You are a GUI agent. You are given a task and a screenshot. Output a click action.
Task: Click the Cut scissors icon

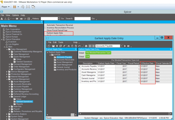[69, 46]
